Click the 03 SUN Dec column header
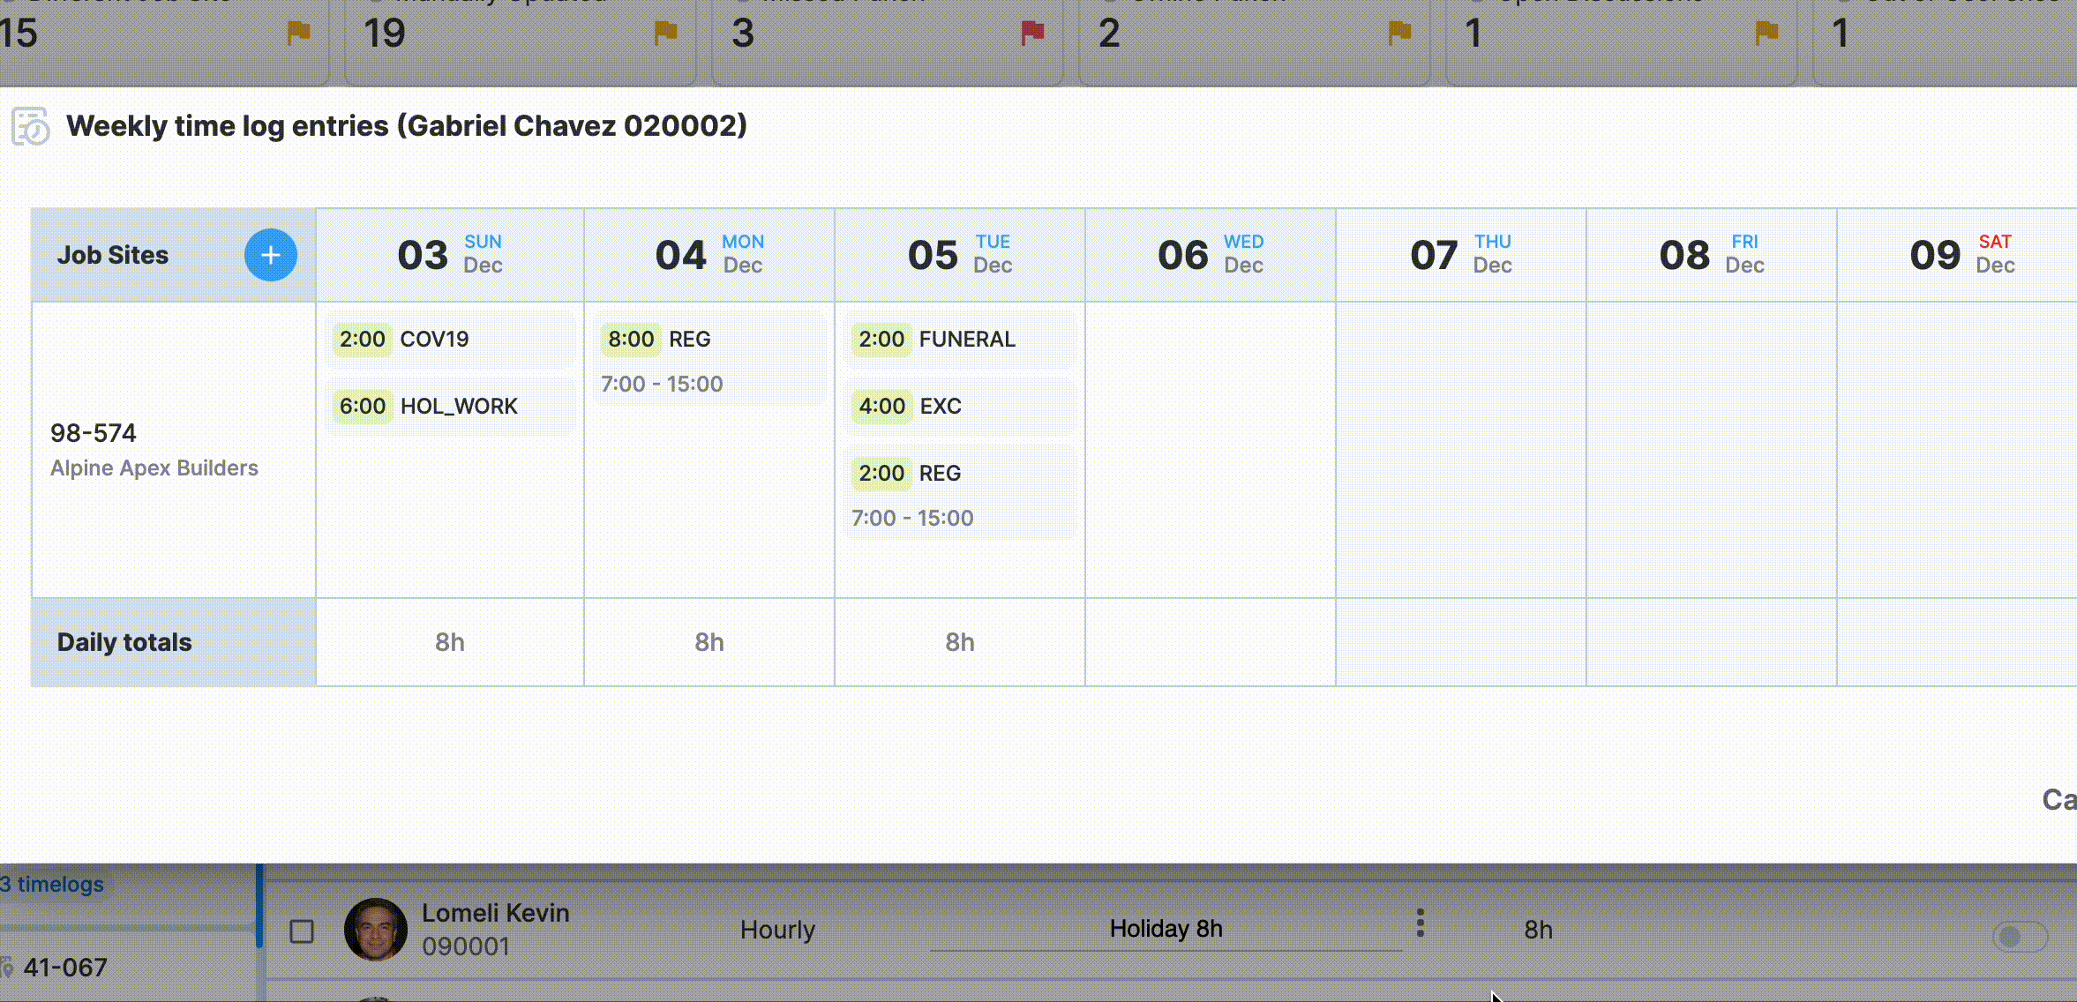Screen dimensions: 2077x1002 pos(450,255)
